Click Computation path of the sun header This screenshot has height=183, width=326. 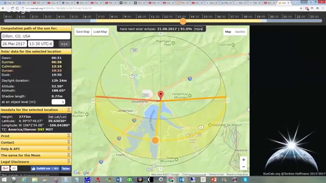click(36, 28)
